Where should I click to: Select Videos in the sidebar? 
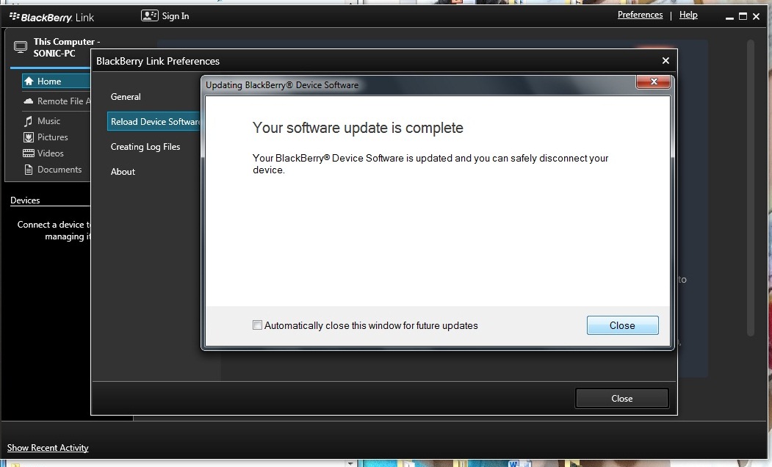click(x=50, y=153)
